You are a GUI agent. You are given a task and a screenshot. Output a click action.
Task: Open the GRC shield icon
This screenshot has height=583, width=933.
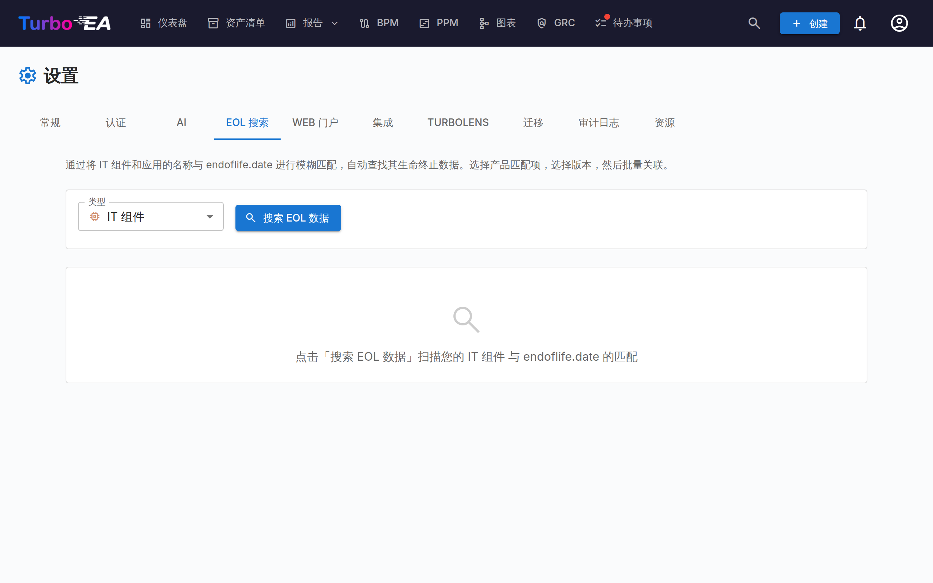point(542,24)
